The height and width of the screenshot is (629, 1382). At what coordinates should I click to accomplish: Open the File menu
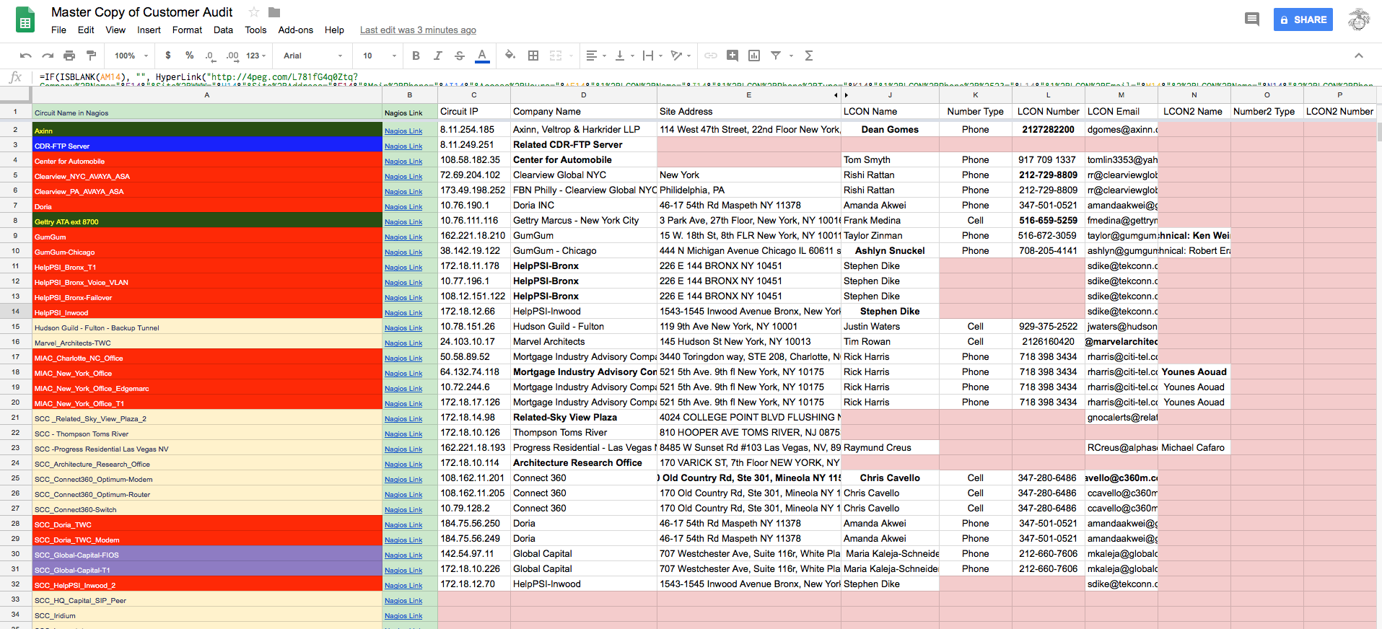click(58, 30)
